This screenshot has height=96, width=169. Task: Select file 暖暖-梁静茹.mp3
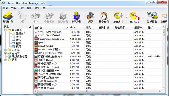click(x=47, y=84)
